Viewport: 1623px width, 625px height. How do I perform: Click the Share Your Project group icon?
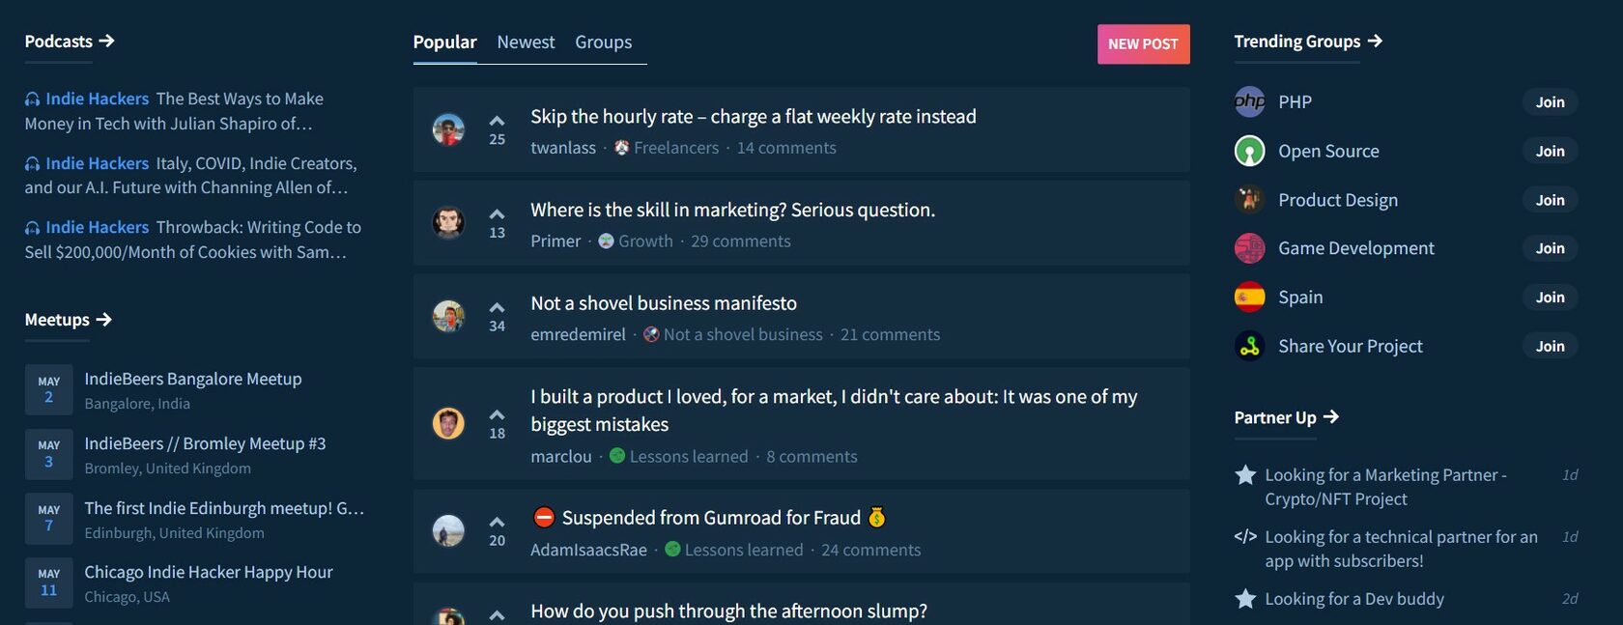[1249, 346]
